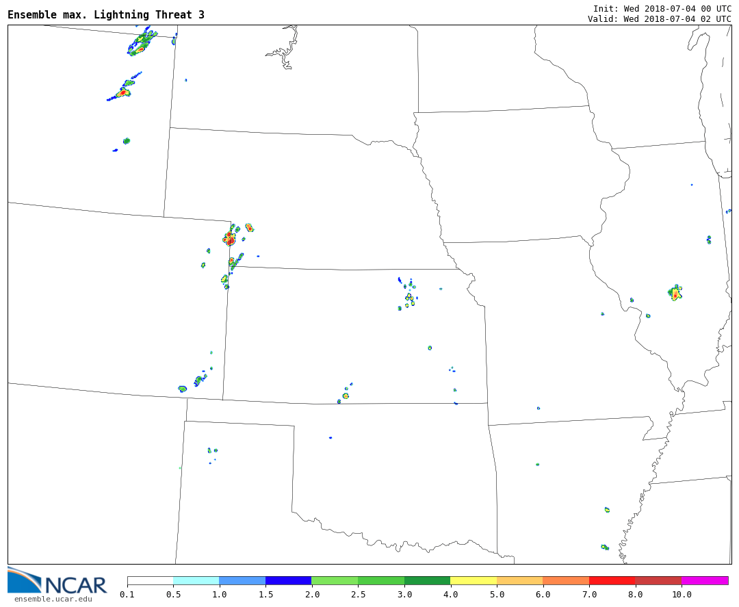Pick the dark blue 1.5–2.0 swatch

click(288, 580)
